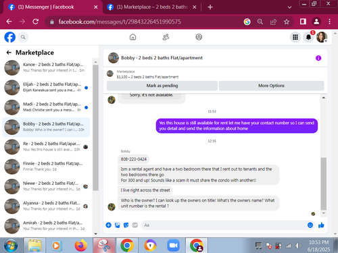The image size is (338, 253).
Task: Click the More Options button
Action: point(271,86)
